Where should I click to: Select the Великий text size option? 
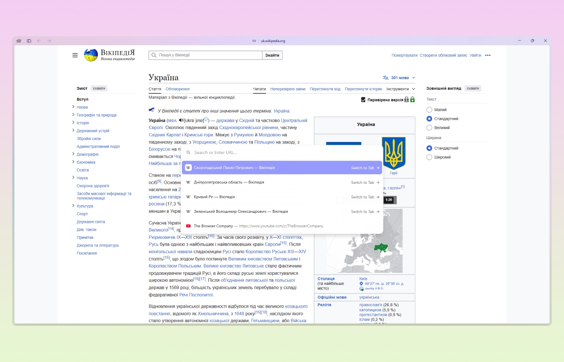[x=429, y=128]
